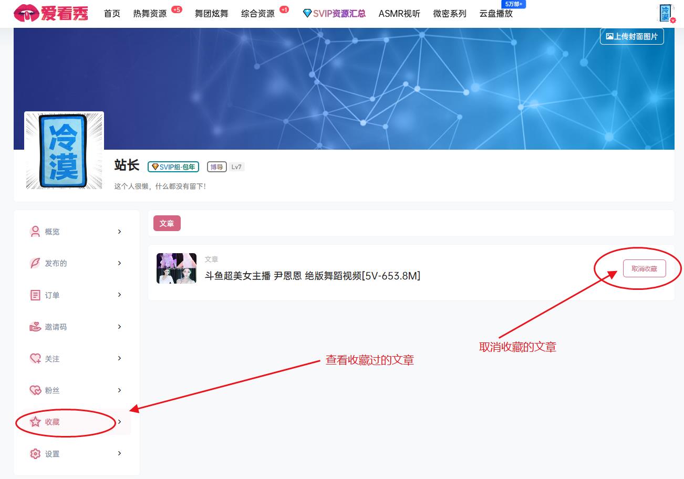Click the diamond icon beside SVIP资源汇总

307,14
